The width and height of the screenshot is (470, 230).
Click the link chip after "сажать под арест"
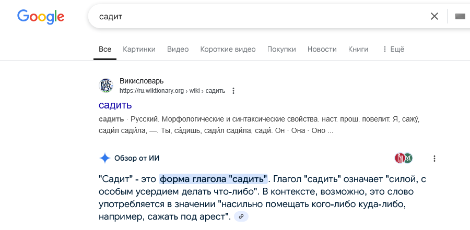pos(241,216)
